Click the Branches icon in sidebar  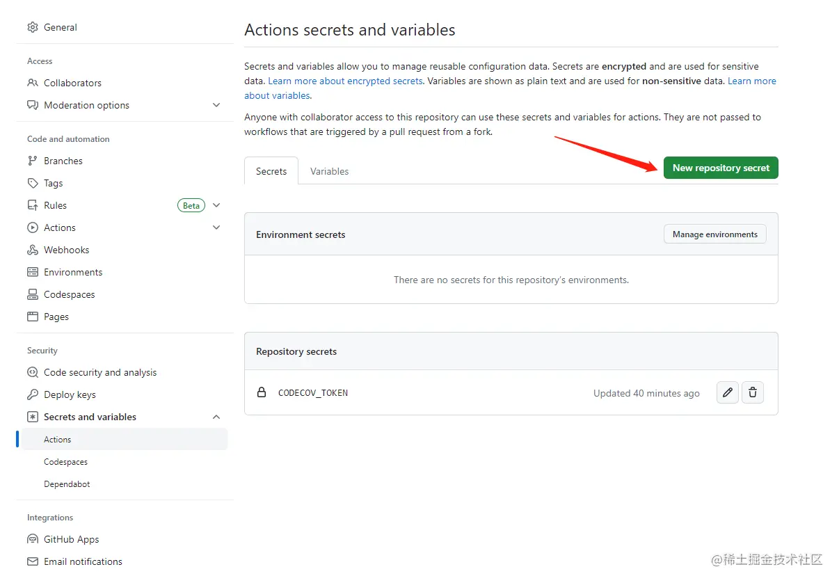coord(33,161)
